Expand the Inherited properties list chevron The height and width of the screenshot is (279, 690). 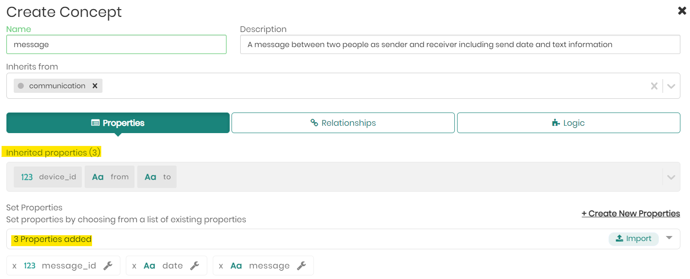click(x=671, y=177)
